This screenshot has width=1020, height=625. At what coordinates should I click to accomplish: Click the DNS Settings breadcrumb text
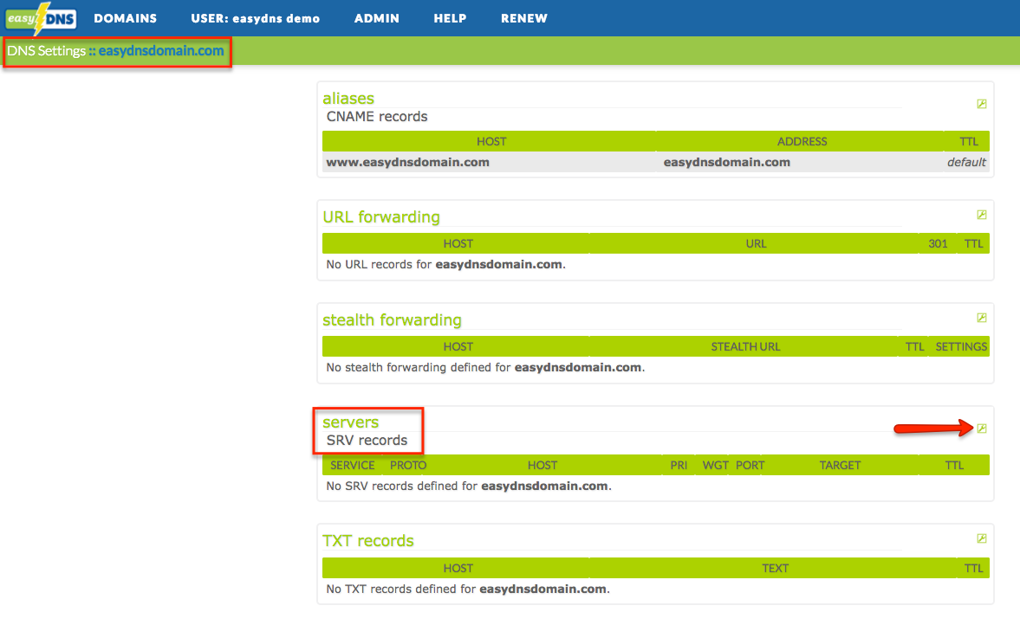coord(46,51)
